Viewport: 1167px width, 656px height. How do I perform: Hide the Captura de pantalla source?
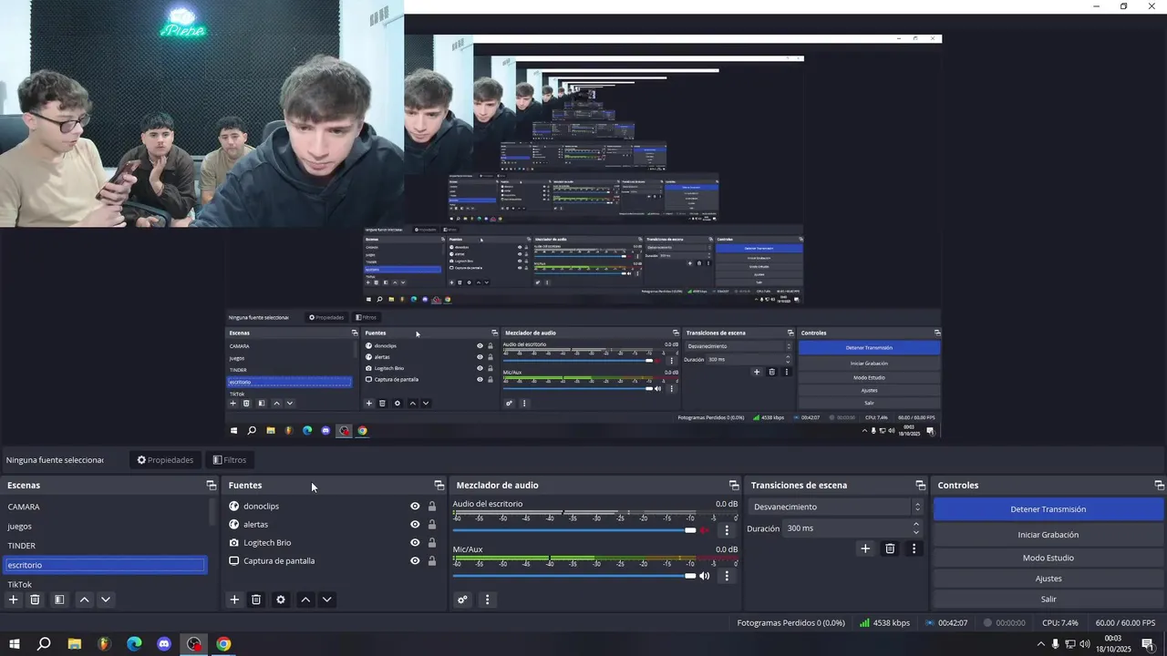tap(415, 561)
